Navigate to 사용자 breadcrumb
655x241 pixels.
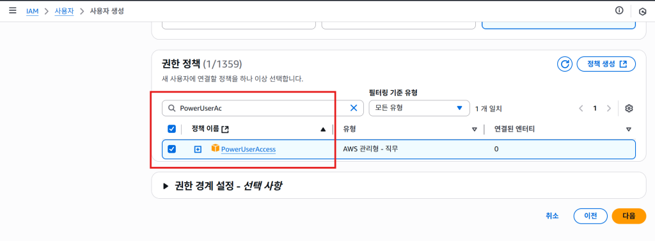pyautogui.click(x=64, y=12)
